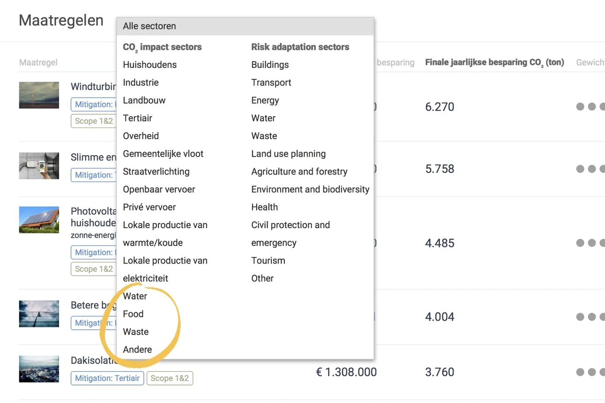Select Tertiair in the sector list
Image resolution: width=605 pixels, height=403 pixels.
pyautogui.click(x=137, y=118)
